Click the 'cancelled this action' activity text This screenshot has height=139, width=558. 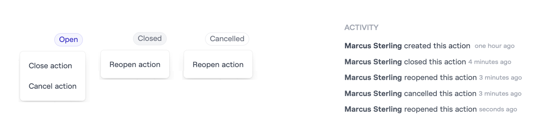[440, 93]
